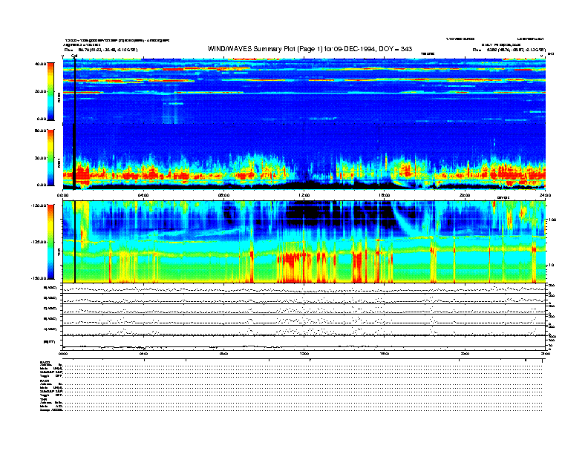Click the 04:00 time axis label

143,195
